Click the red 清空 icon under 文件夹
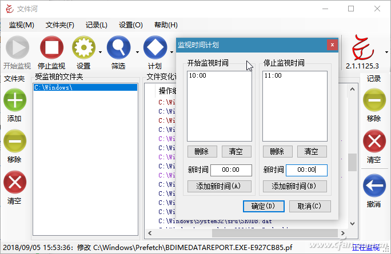391x254 pixels. pyautogui.click(x=15, y=182)
